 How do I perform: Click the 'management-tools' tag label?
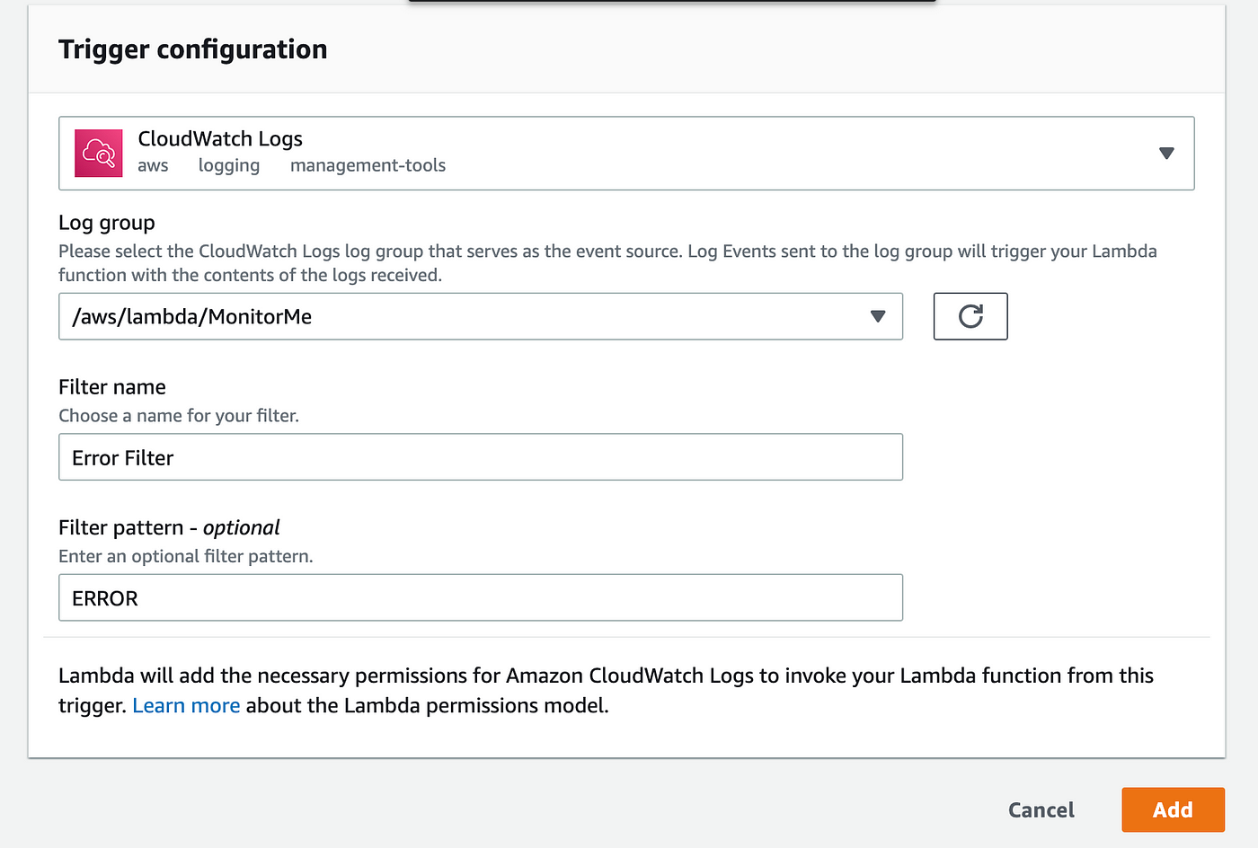[x=368, y=165]
